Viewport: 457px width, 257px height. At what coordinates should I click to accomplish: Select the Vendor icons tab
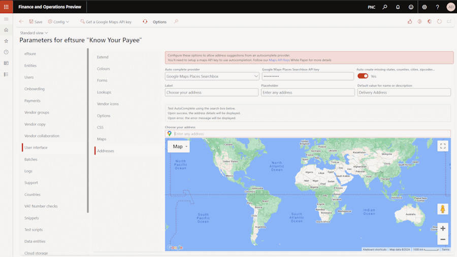[108, 104]
